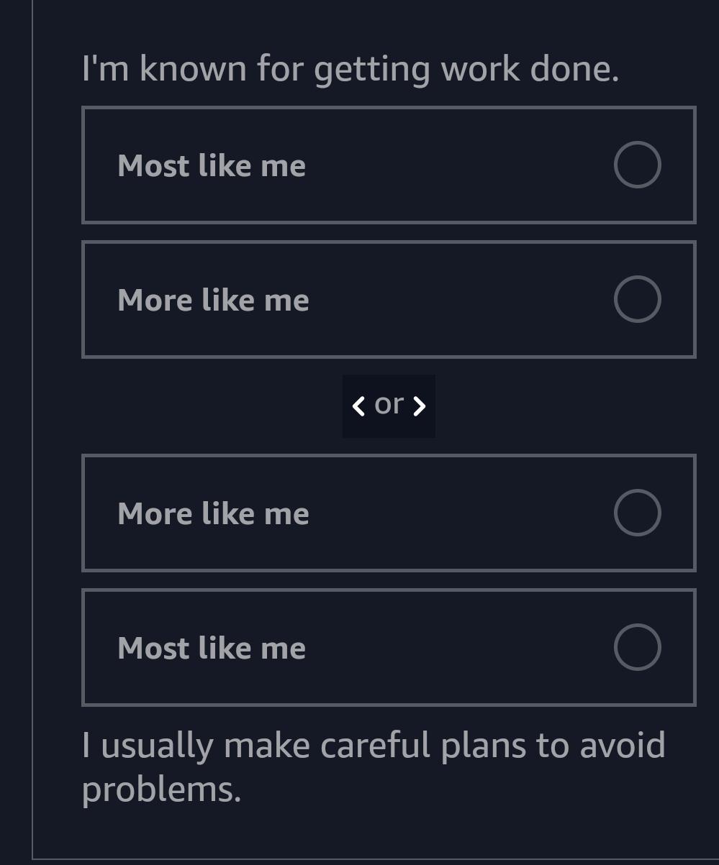The height and width of the screenshot is (865, 719).
Task: Click the bottom "Most like me" option card
Action: [x=389, y=646]
